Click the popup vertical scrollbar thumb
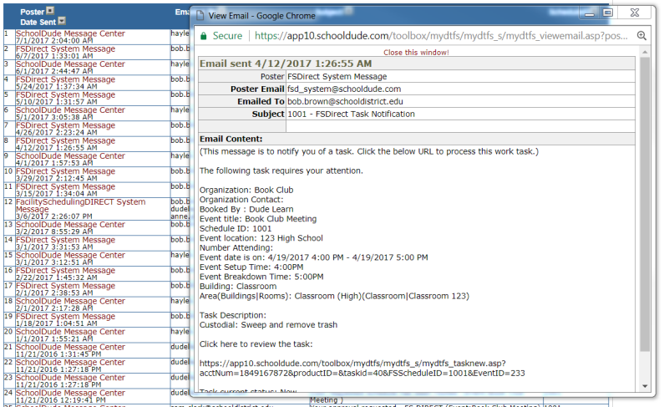664x407 pixels. coord(645,204)
